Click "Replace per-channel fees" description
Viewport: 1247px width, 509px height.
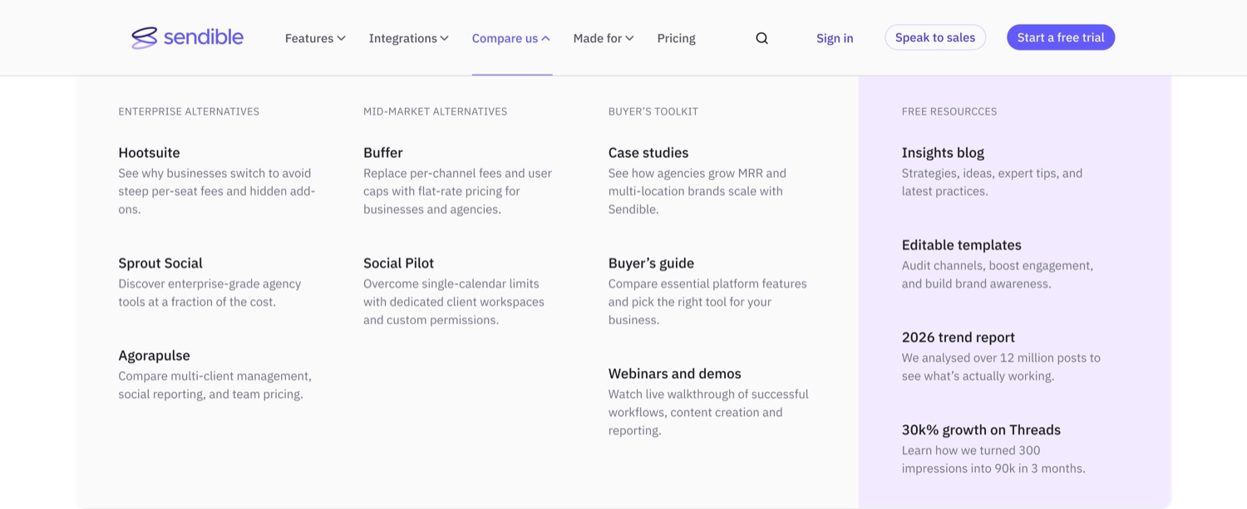click(x=457, y=191)
